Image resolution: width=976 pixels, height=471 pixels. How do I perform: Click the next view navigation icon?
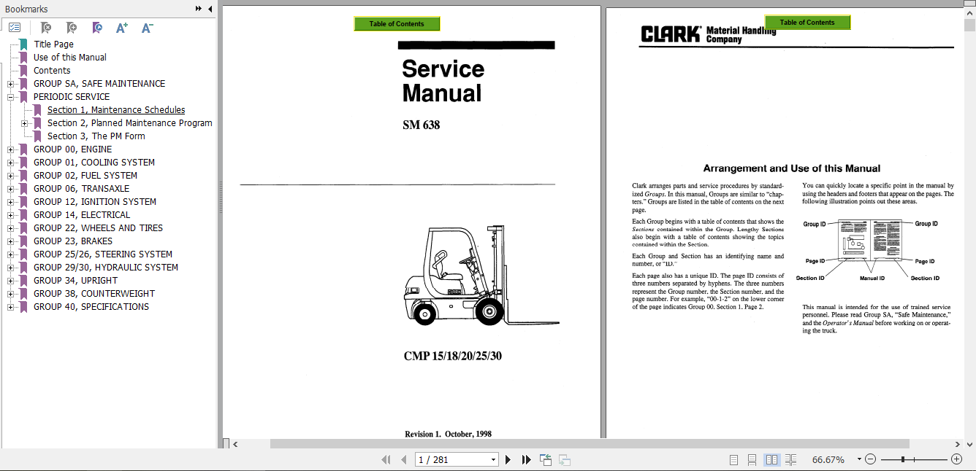tap(564, 459)
